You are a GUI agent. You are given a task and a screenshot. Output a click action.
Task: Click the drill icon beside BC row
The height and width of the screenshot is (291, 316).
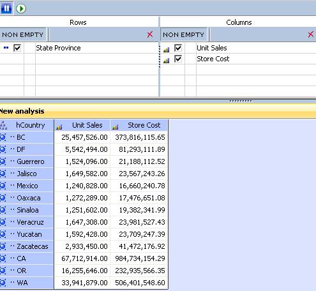click(3, 137)
